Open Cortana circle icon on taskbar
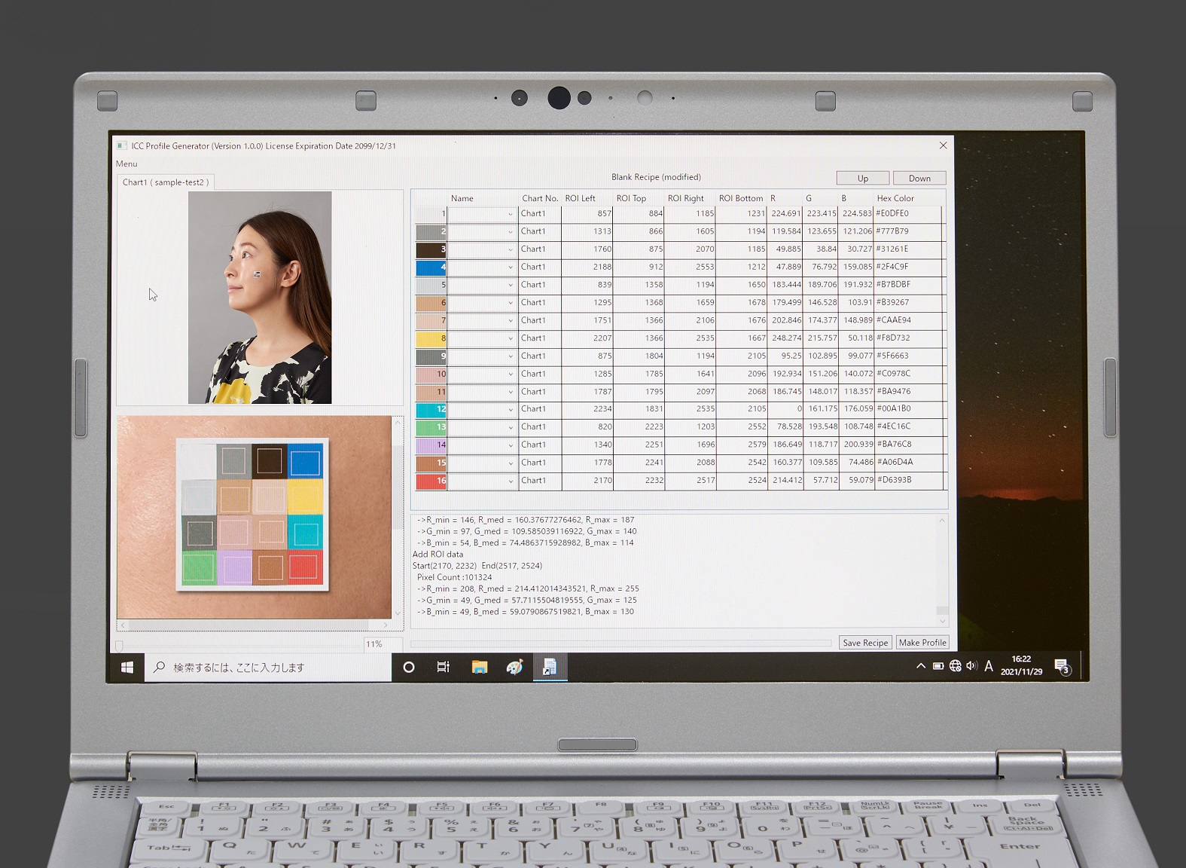 409,668
